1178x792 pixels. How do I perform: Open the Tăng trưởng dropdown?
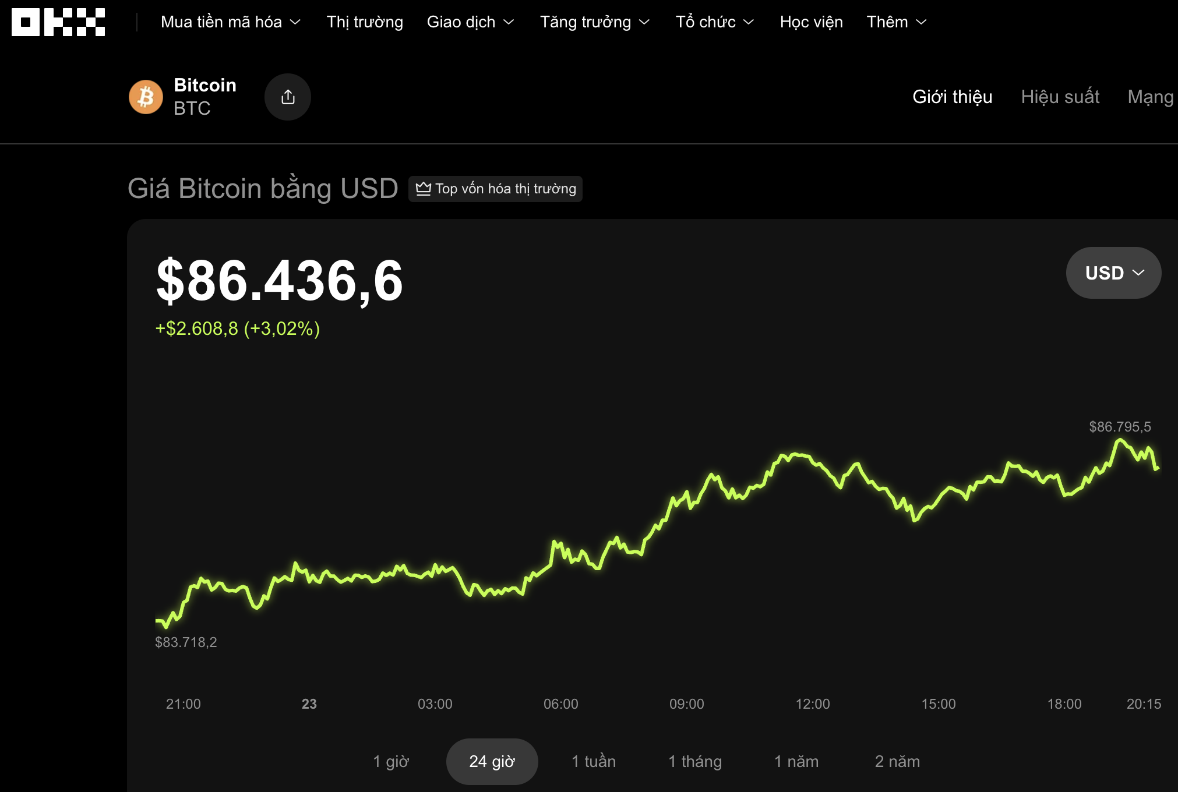point(594,22)
